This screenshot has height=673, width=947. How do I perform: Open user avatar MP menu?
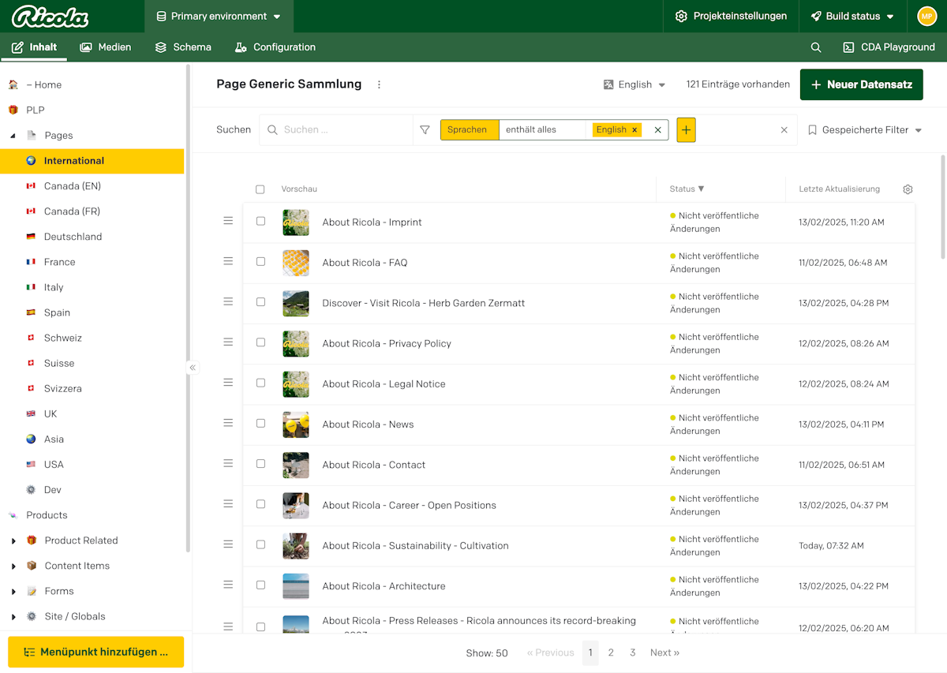pos(926,16)
